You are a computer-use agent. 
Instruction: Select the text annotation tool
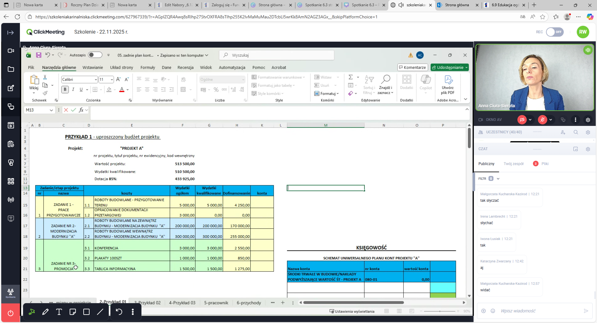tap(59, 312)
